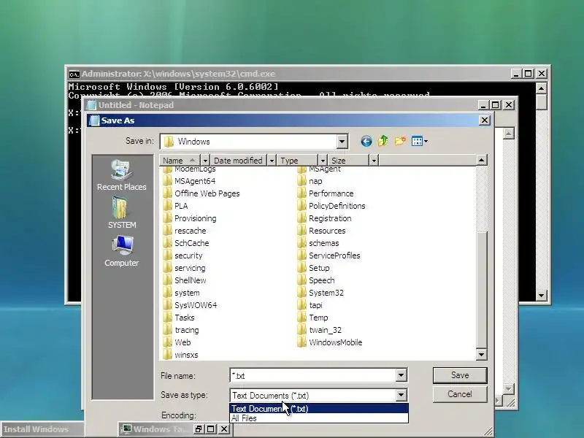Sort by the Date modified column header
The width and height of the screenshot is (584, 438).
point(239,161)
